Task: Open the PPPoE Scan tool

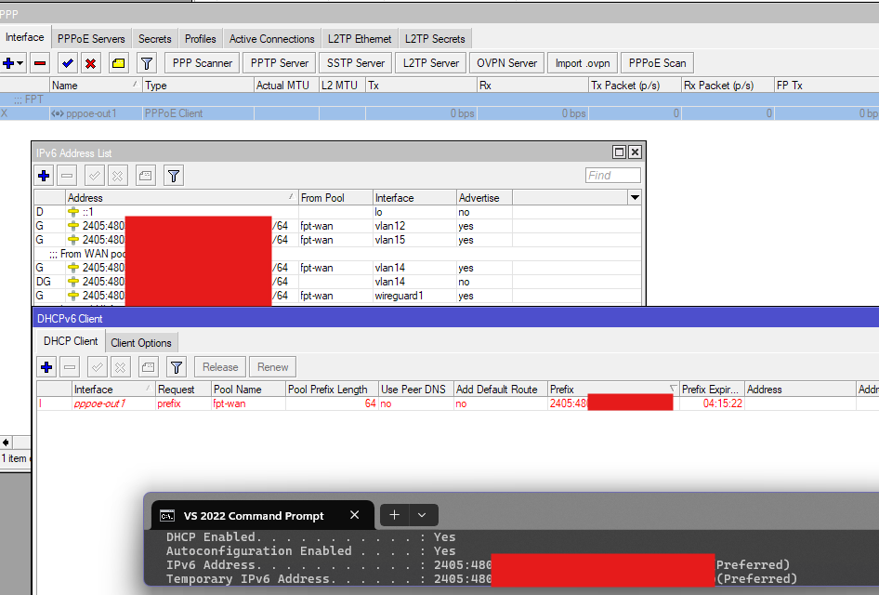Action: point(657,62)
